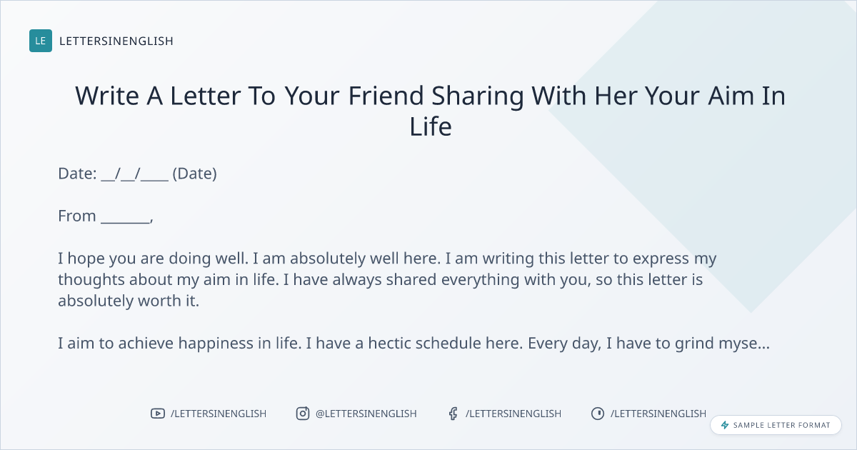Viewport: 857px width, 450px height.
Task: Open the Facebook /LETTERSINENGLISH page link
Action: (x=513, y=414)
